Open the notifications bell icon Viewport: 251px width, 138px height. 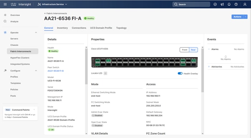click(x=229, y=4)
